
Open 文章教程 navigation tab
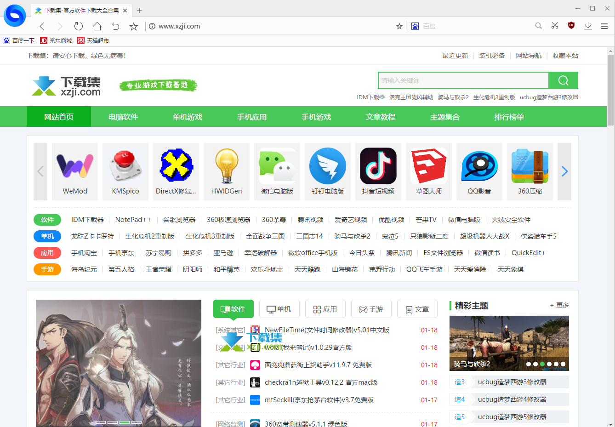click(x=381, y=117)
